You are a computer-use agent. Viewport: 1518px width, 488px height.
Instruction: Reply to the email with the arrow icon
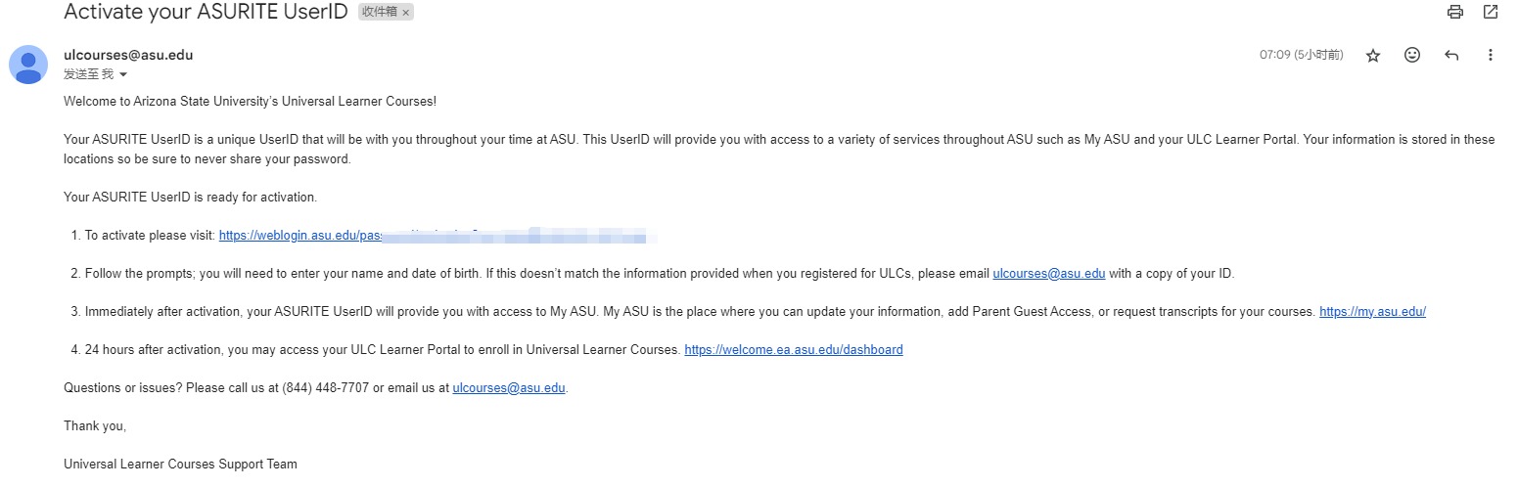coord(1451,56)
